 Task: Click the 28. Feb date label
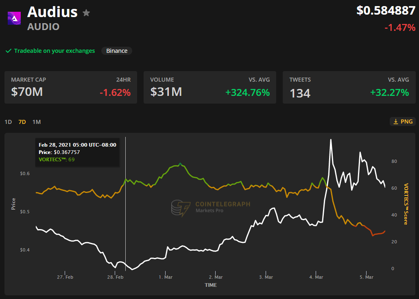[115, 277]
